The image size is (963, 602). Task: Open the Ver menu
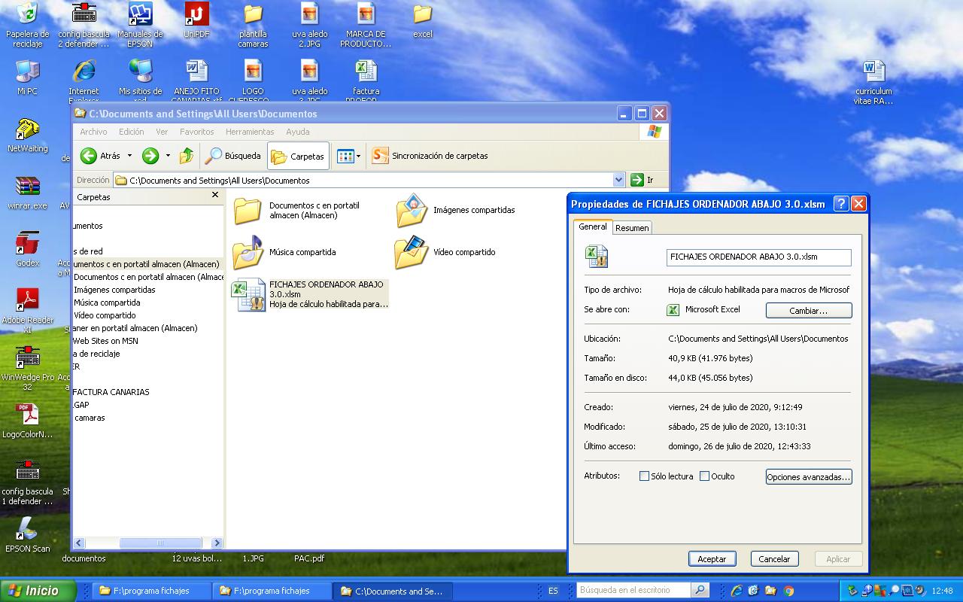(162, 132)
